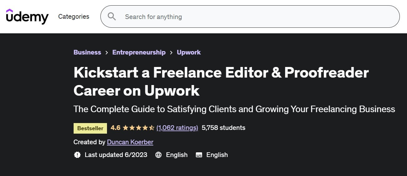Go to Upwork breadcrumb
The width and height of the screenshot is (407, 176).
click(x=189, y=52)
